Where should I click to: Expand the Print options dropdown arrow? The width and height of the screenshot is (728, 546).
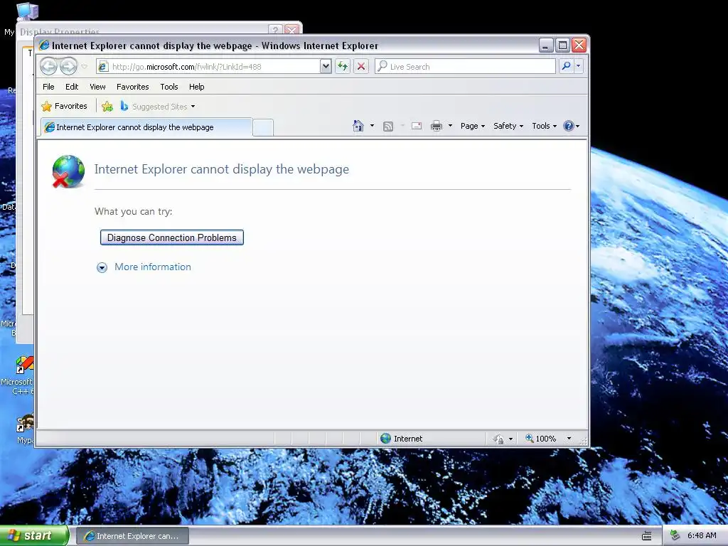click(450, 126)
